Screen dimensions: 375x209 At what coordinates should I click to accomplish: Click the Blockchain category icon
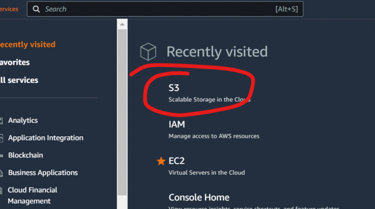coord(1,155)
